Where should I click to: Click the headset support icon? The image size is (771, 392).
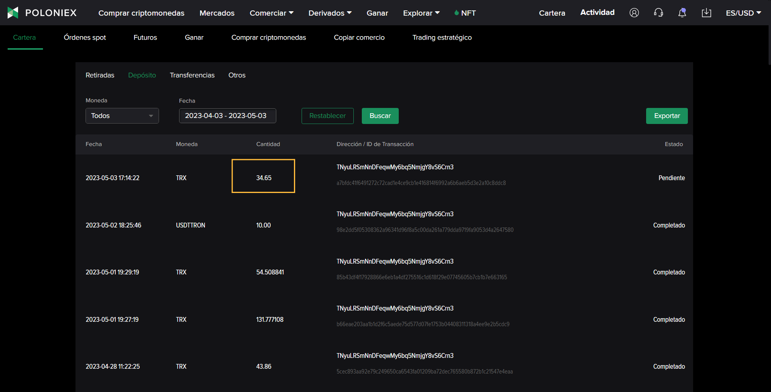click(x=658, y=13)
